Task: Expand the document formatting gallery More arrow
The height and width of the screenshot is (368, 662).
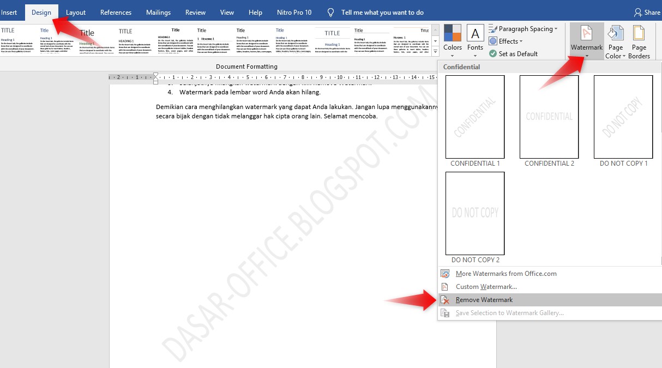Action: [x=435, y=52]
